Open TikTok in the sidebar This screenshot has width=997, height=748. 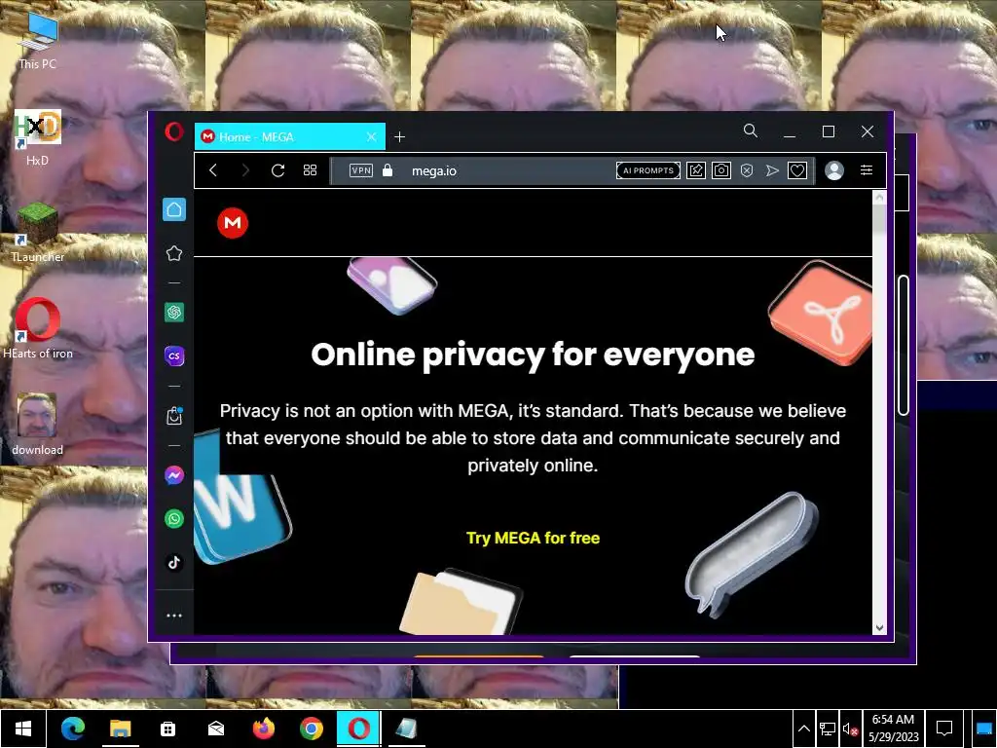[174, 562]
